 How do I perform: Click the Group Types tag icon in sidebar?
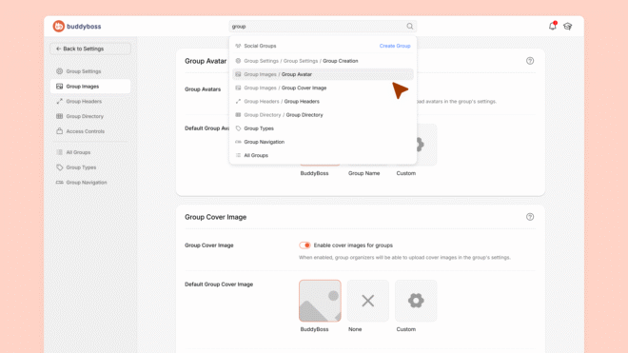tap(59, 167)
